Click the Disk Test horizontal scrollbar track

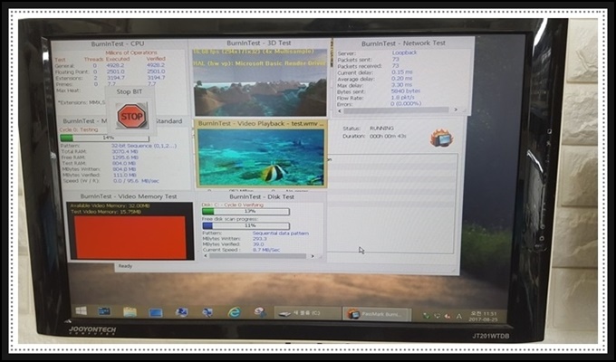tap(259, 256)
